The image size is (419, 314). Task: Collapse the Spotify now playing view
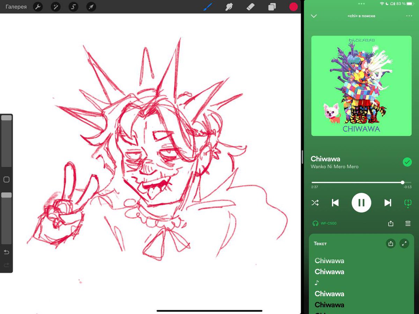coord(314,16)
